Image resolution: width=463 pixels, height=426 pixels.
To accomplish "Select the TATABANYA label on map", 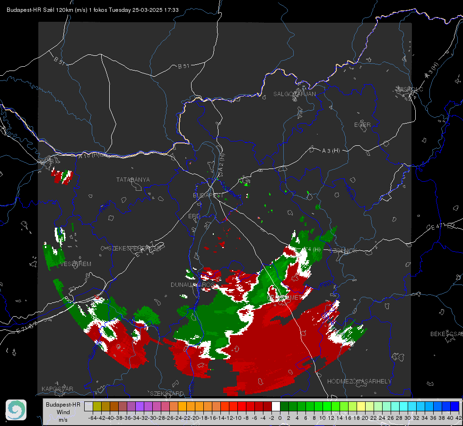I will pyautogui.click(x=133, y=180).
